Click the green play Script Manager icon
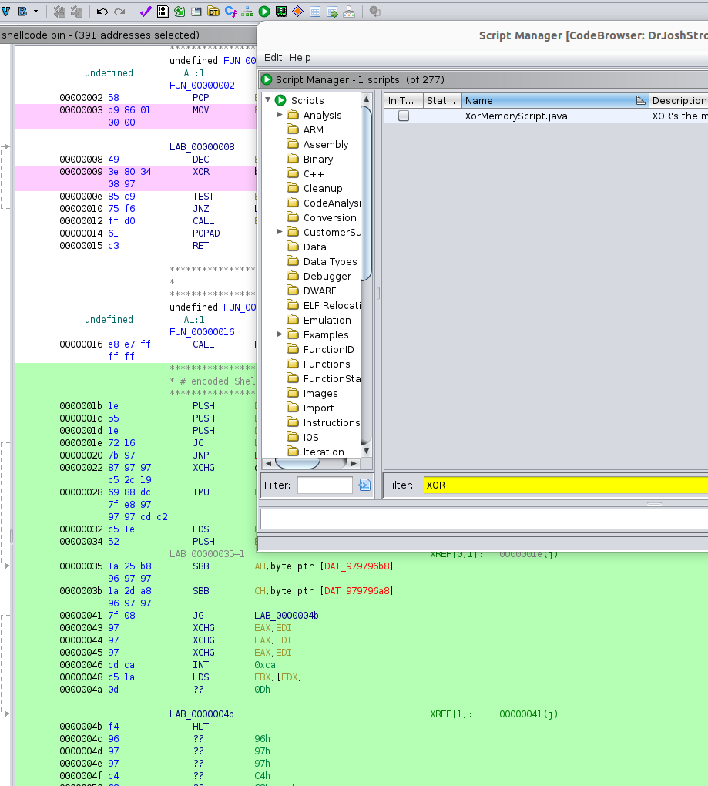The height and width of the screenshot is (786, 708). [x=264, y=12]
